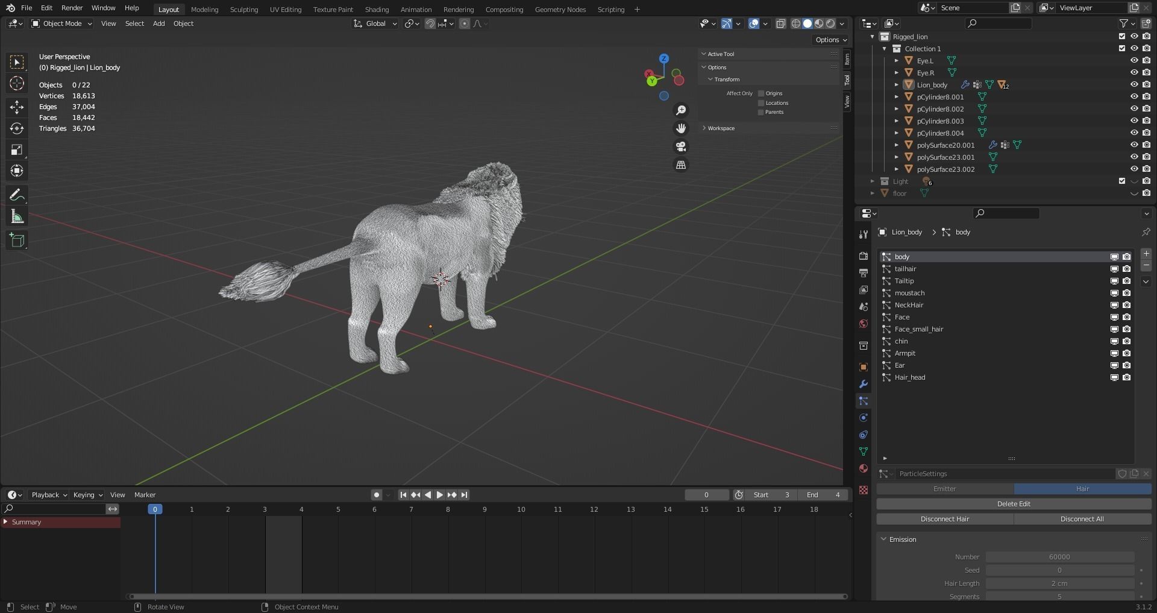Click the Hair Length value field
This screenshot has width=1157, height=613.
tap(1059, 583)
